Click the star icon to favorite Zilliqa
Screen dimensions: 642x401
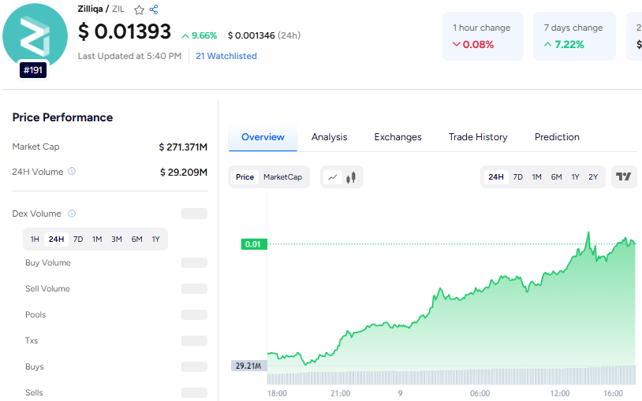tap(140, 9)
